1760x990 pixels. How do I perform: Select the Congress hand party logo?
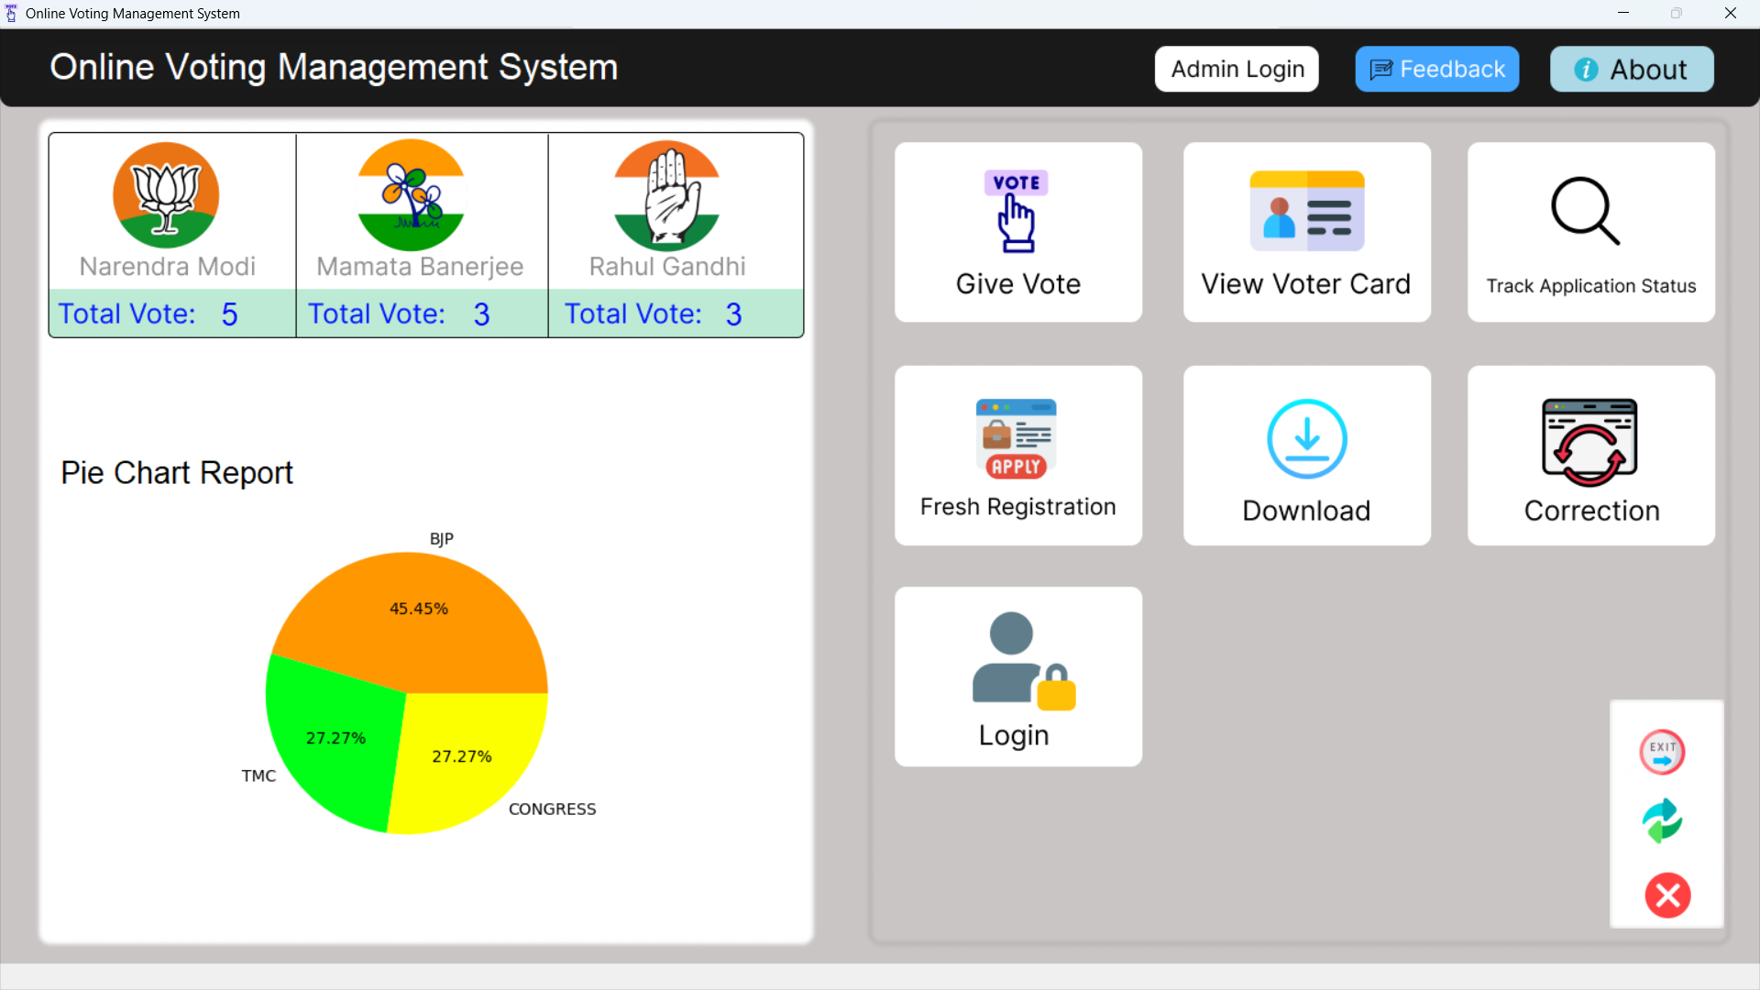tap(666, 195)
